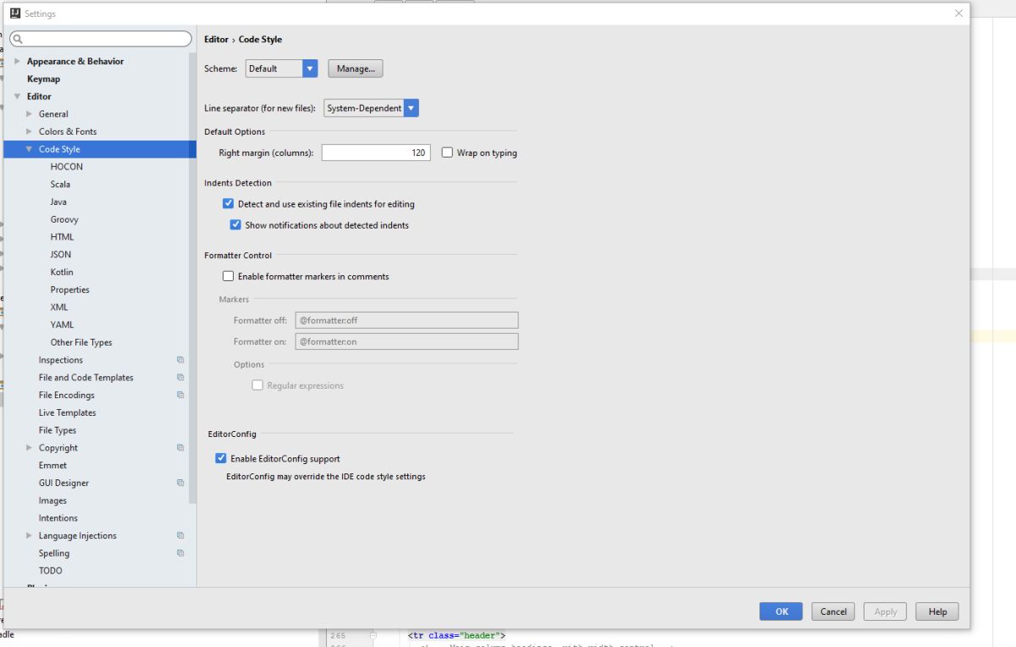Open XML code style settings
This screenshot has height=647, width=1016.
[59, 307]
